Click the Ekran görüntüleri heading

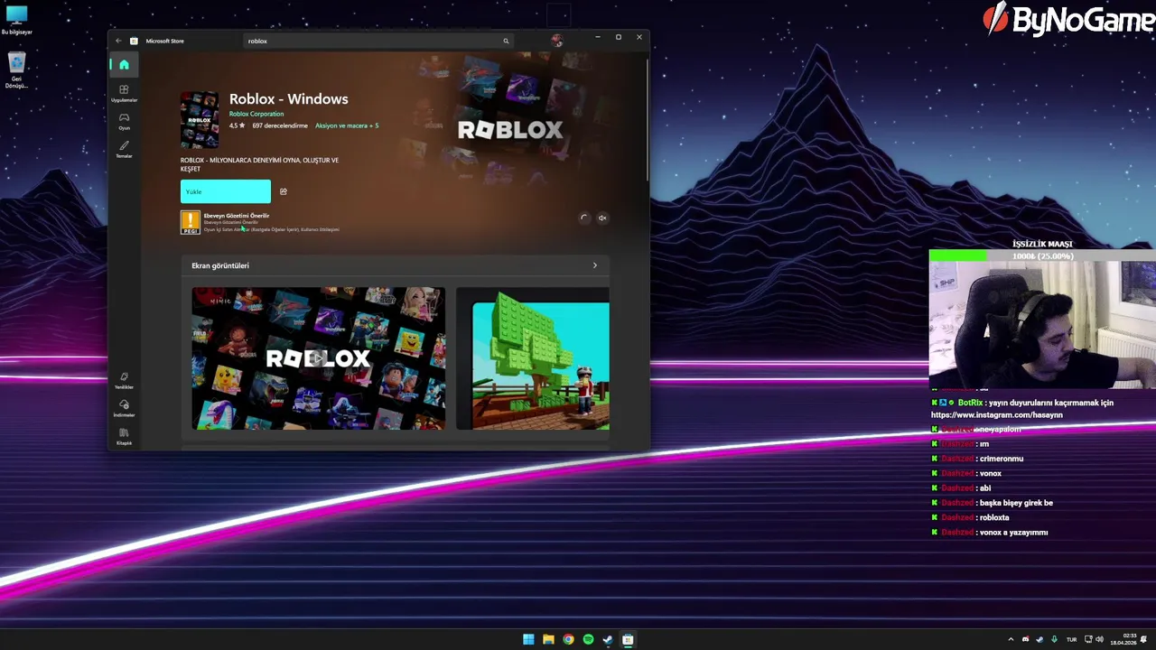(x=220, y=265)
